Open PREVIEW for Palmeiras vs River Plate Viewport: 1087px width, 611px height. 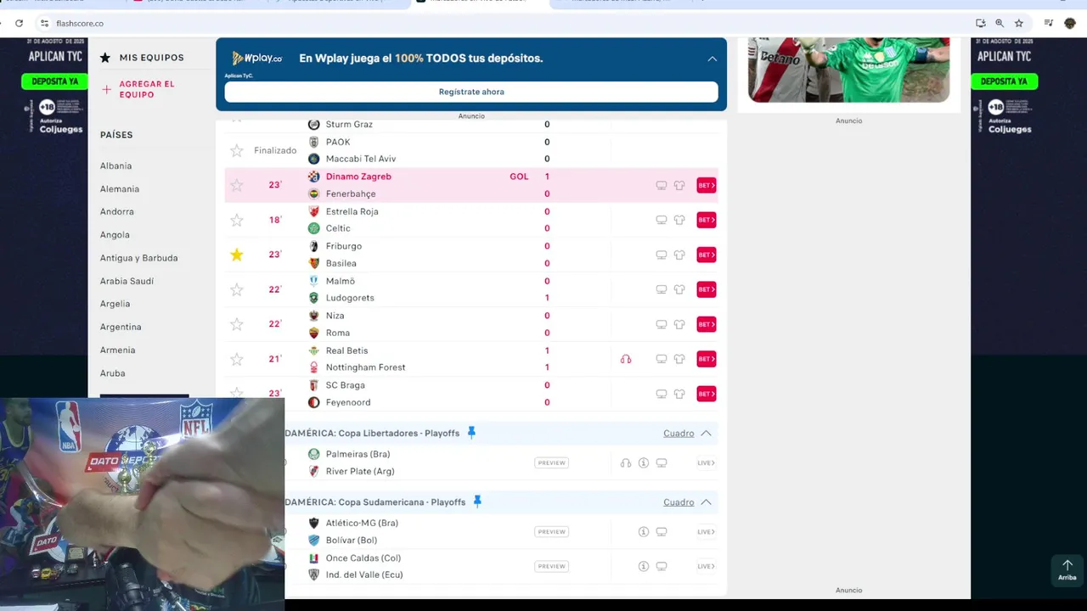[551, 463]
